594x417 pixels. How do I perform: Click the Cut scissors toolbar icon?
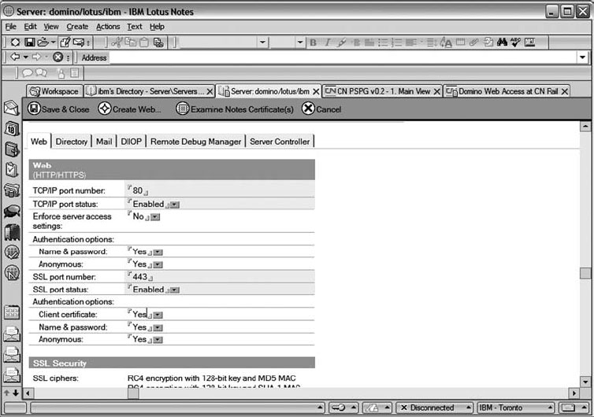point(117,42)
